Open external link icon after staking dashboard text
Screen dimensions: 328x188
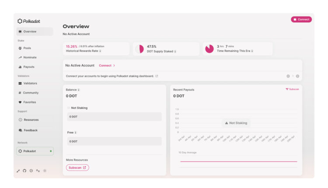coord(157,76)
